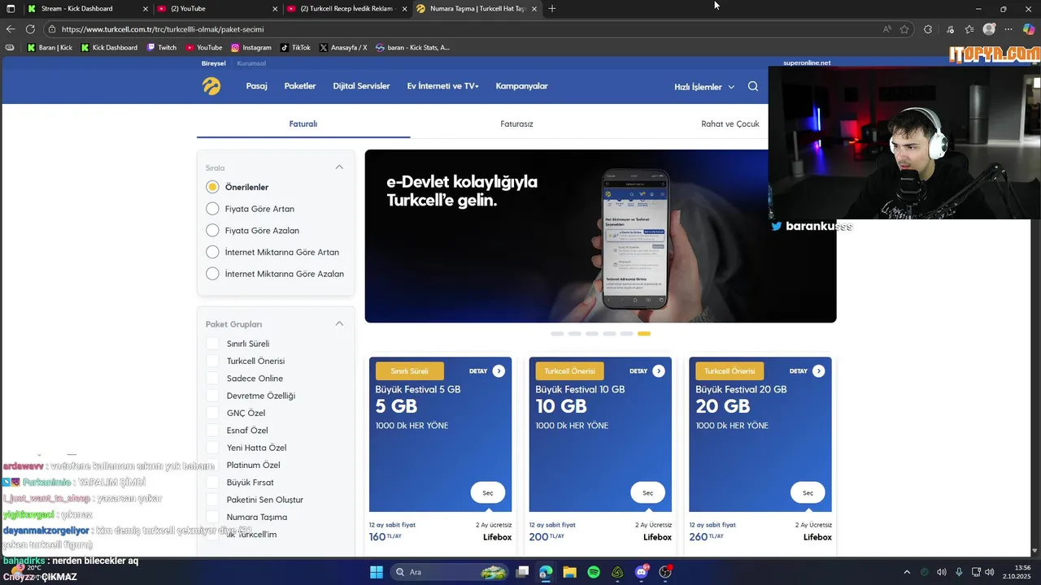Open Task View on the taskbar

click(x=523, y=572)
